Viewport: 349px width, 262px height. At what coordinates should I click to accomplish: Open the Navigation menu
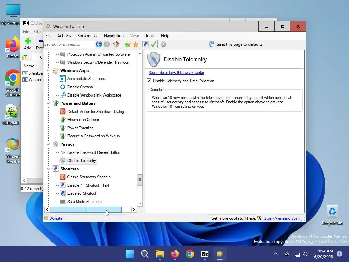pos(114,35)
